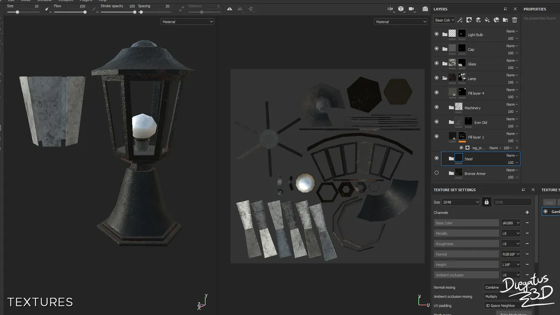This screenshot has width=560, height=315.
Task: Remove the Normal channel
Action: pos(527,254)
